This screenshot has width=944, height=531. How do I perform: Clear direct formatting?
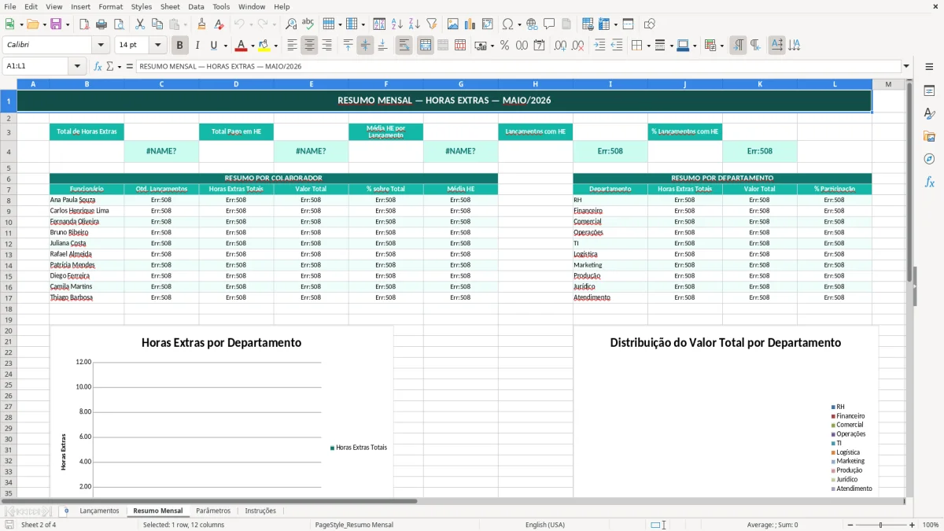[219, 24]
